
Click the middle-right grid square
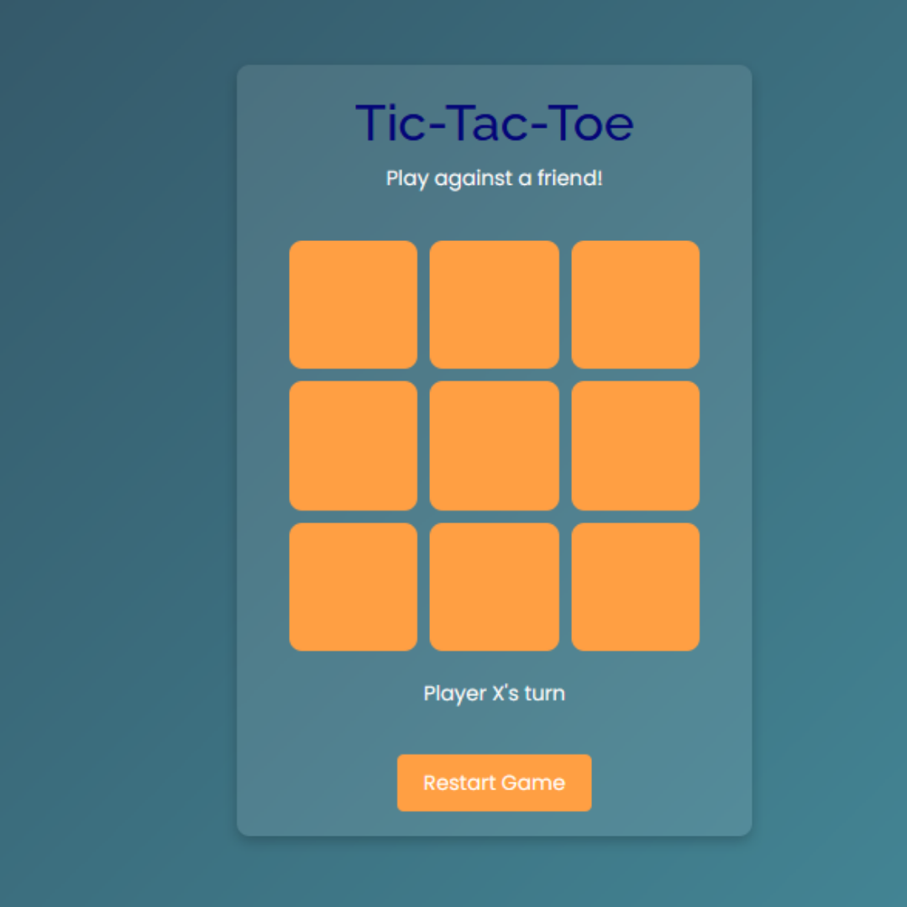click(x=635, y=444)
